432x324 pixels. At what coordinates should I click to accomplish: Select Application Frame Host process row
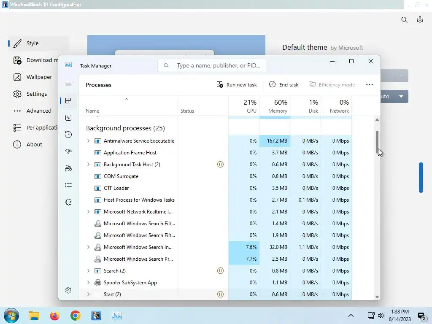pyautogui.click(x=216, y=153)
